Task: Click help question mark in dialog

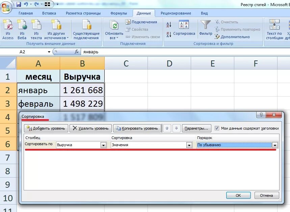Action: [x=261, y=115]
